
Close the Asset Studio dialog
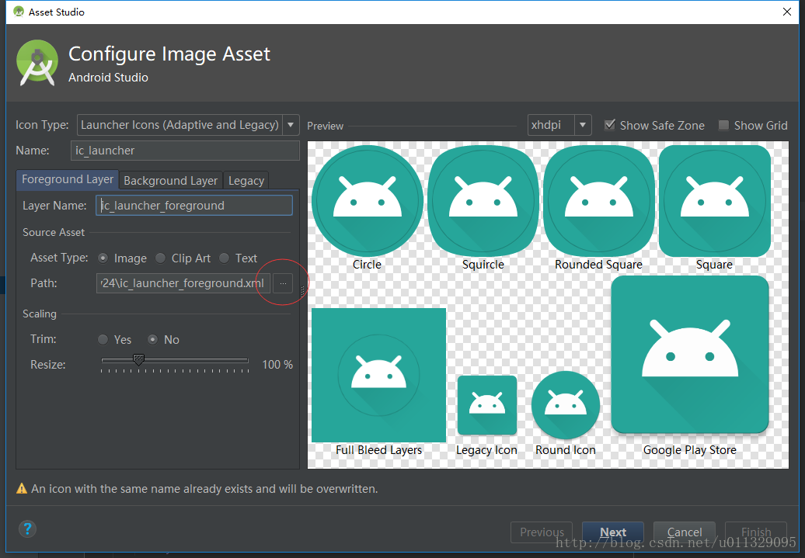[x=787, y=12]
